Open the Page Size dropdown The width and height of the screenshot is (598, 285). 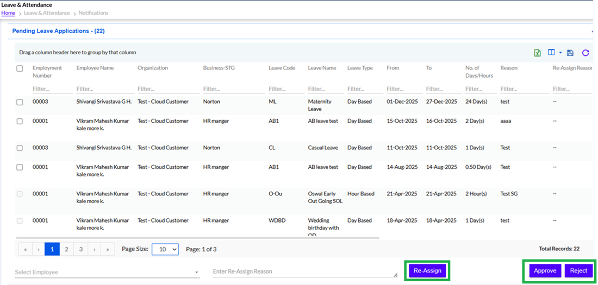coord(165,249)
